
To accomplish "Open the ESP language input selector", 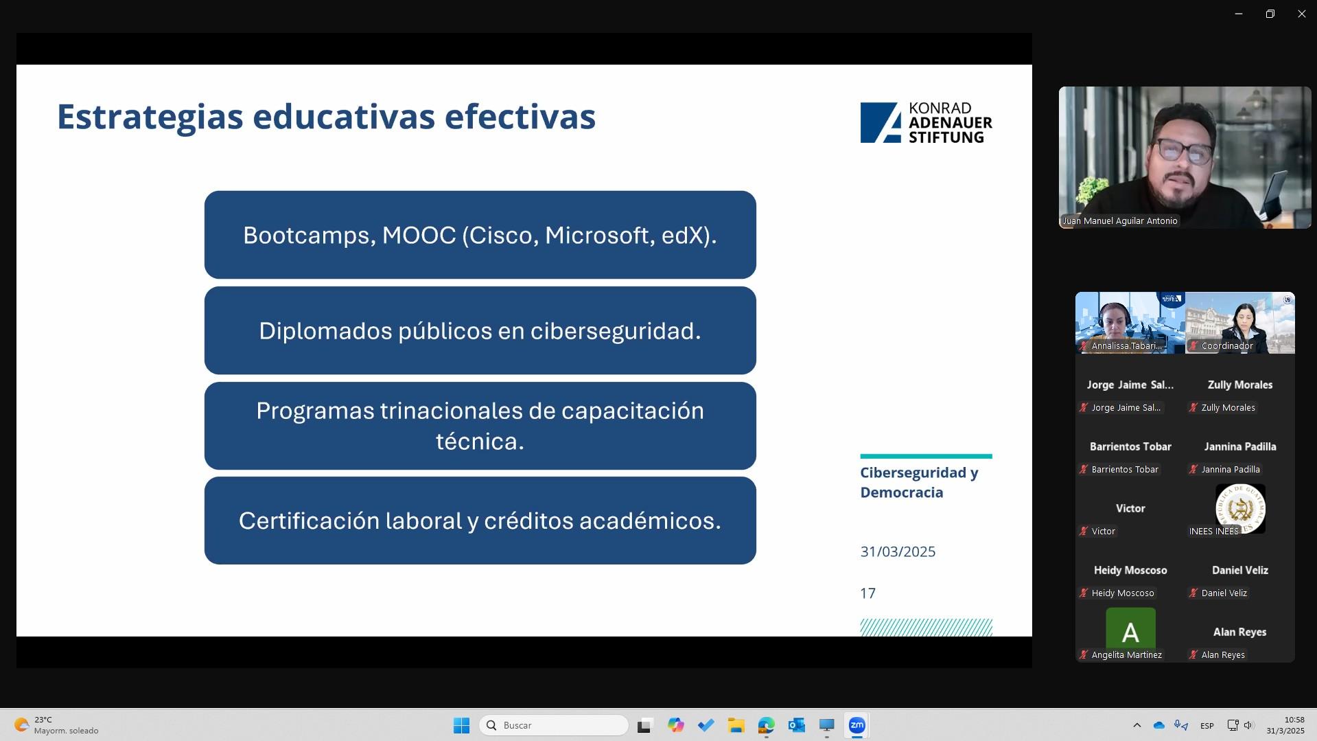I will (x=1207, y=725).
